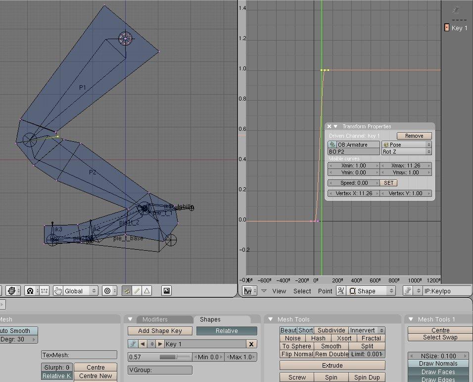The width and height of the screenshot is (473, 382).
Task: Click pin icon at top of channel list
Action: tap(456, 10)
